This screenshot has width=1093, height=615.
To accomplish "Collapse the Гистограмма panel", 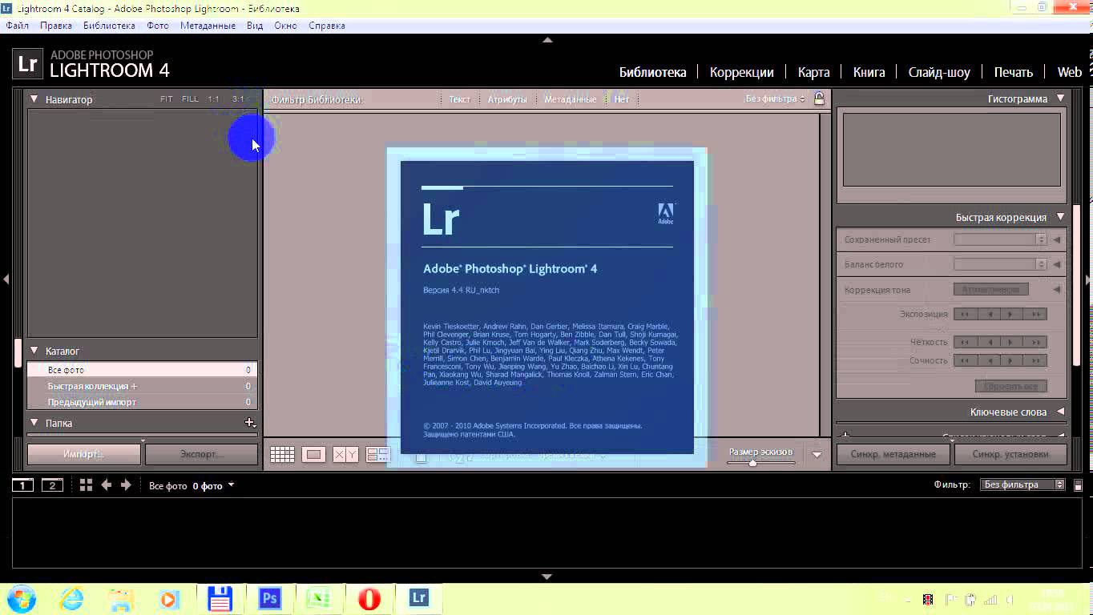I will click(x=1060, y=98).
